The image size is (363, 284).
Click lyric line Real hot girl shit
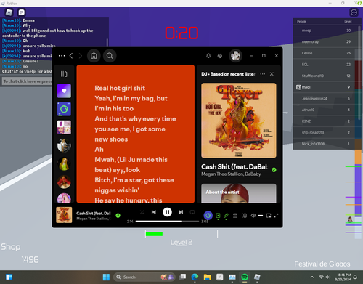point(120,88)
